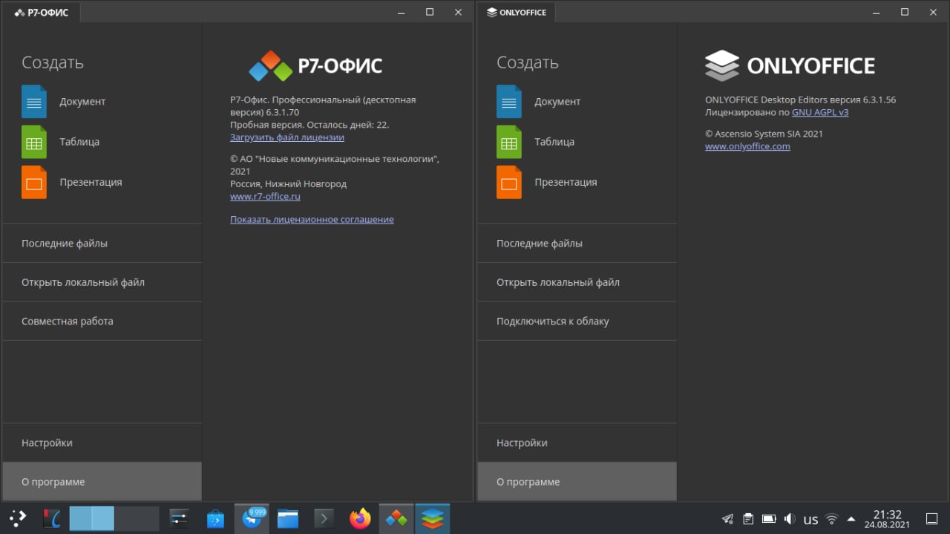Create a new Документ in Р7-Офис window

64,102
